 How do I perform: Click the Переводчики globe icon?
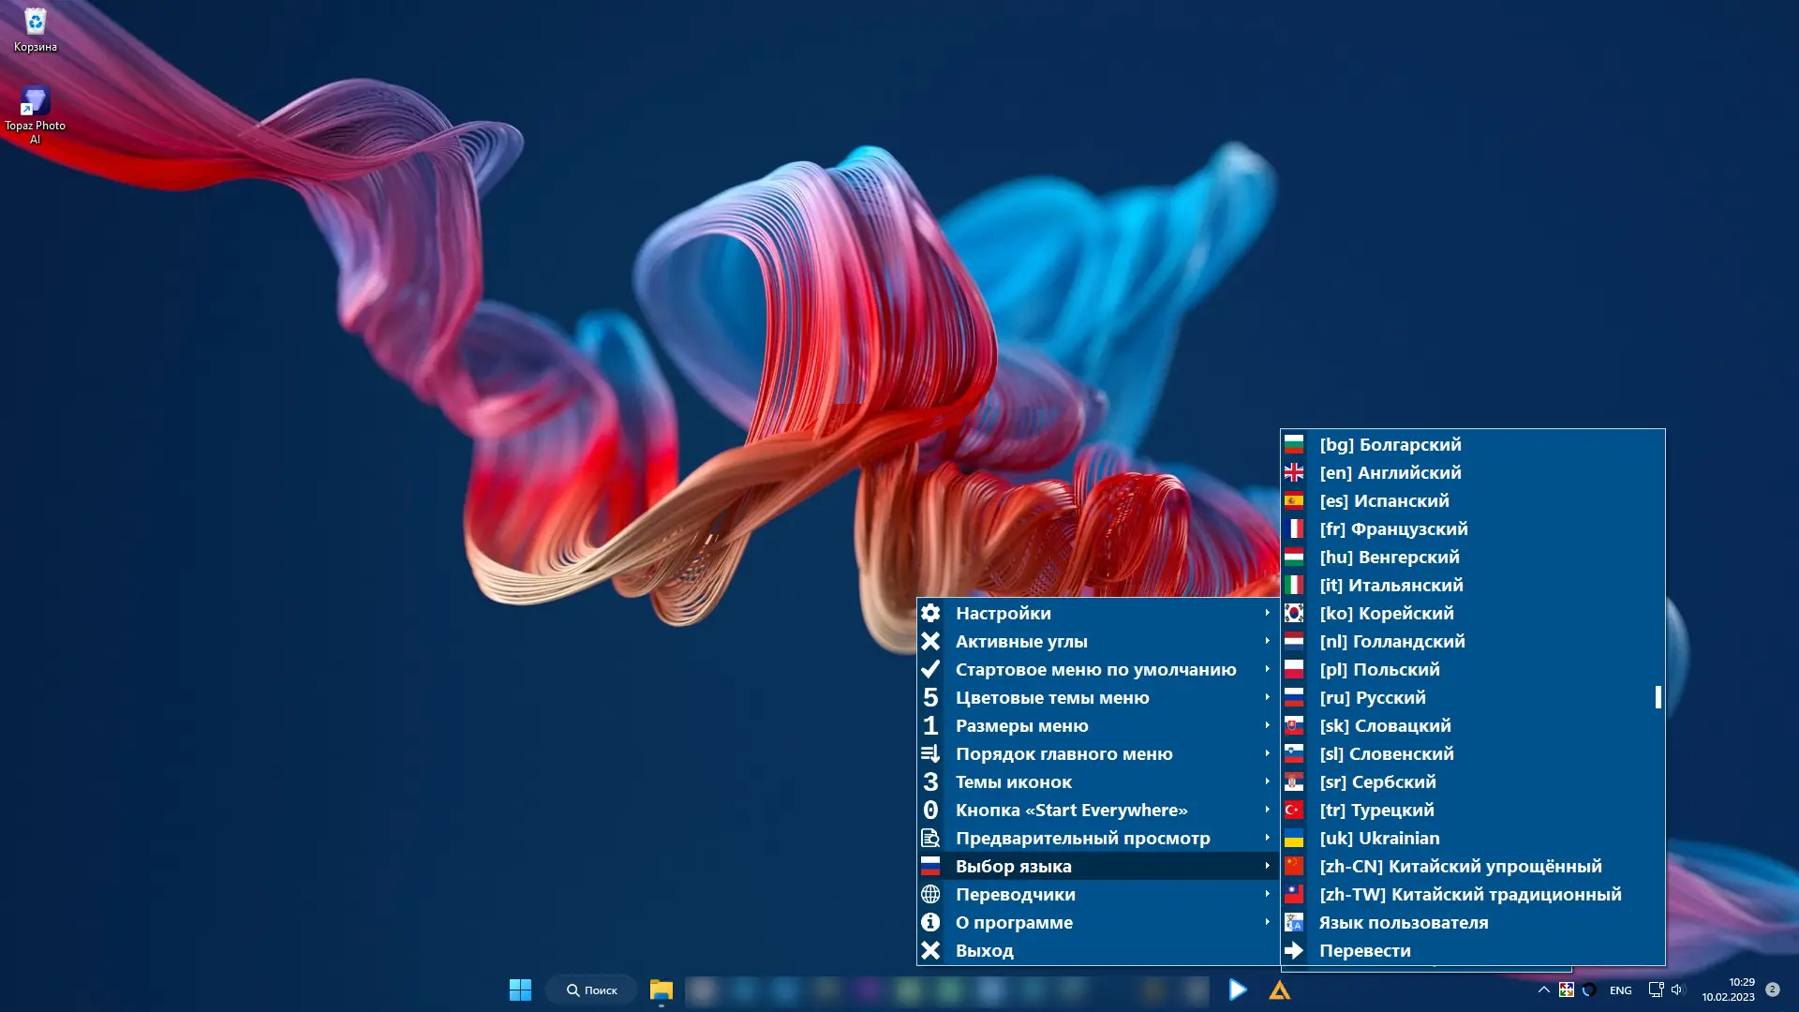tap(930, 894)
